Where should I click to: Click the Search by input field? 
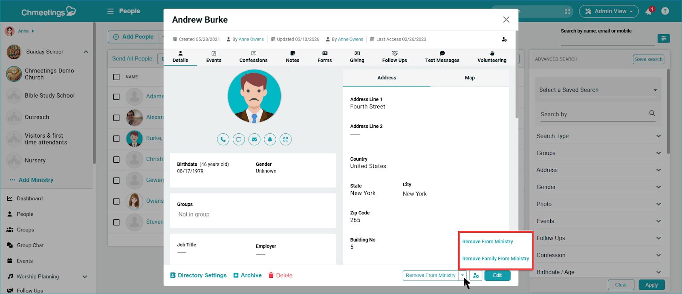(592, 114)
